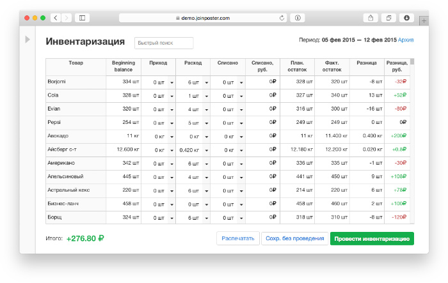The image size is (448, 283).
Task: Open Расход dropdown for Айсберг с-т row
Action: click(206, 149)
